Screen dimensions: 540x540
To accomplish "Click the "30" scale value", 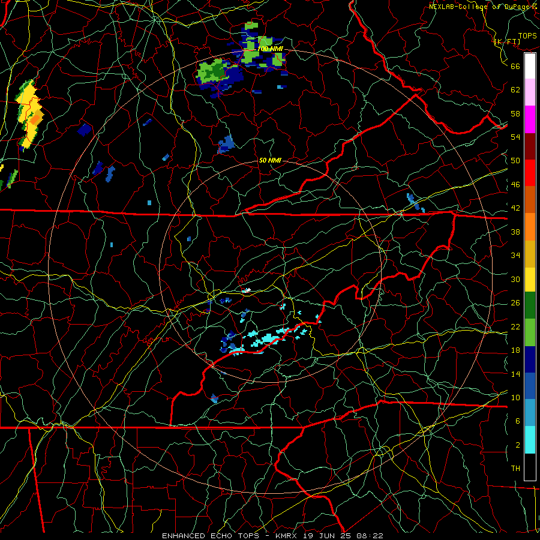I will tap(515, 279).
